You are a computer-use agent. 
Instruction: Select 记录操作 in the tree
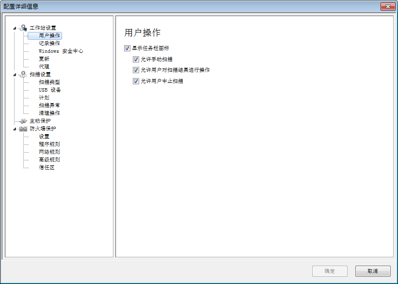coord(49,43)
